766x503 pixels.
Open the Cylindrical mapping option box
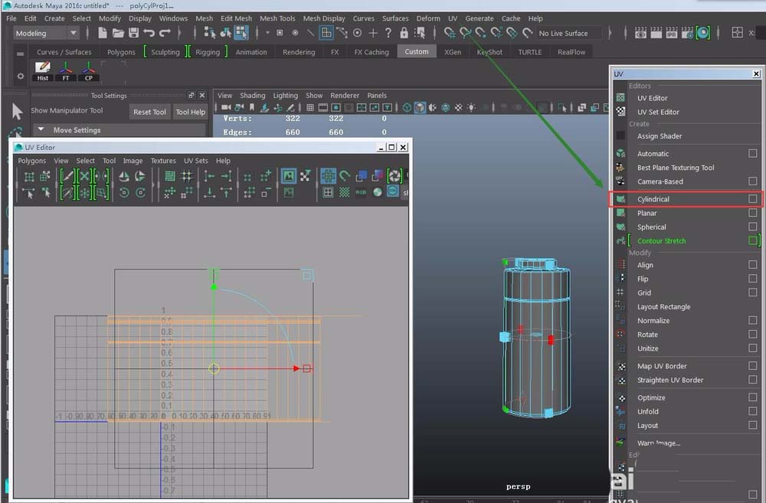(x=753, y=199)
